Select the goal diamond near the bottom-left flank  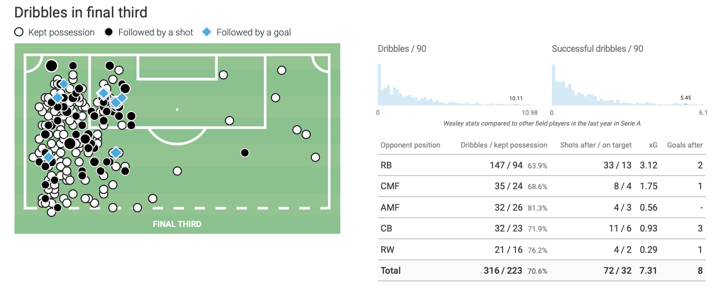tap(48, 157)
